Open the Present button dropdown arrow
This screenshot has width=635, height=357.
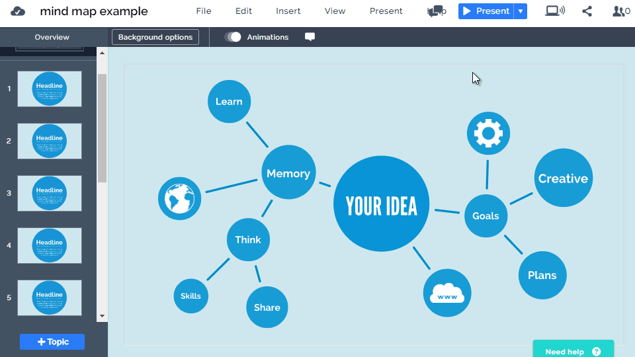click(x=521, y=11)
